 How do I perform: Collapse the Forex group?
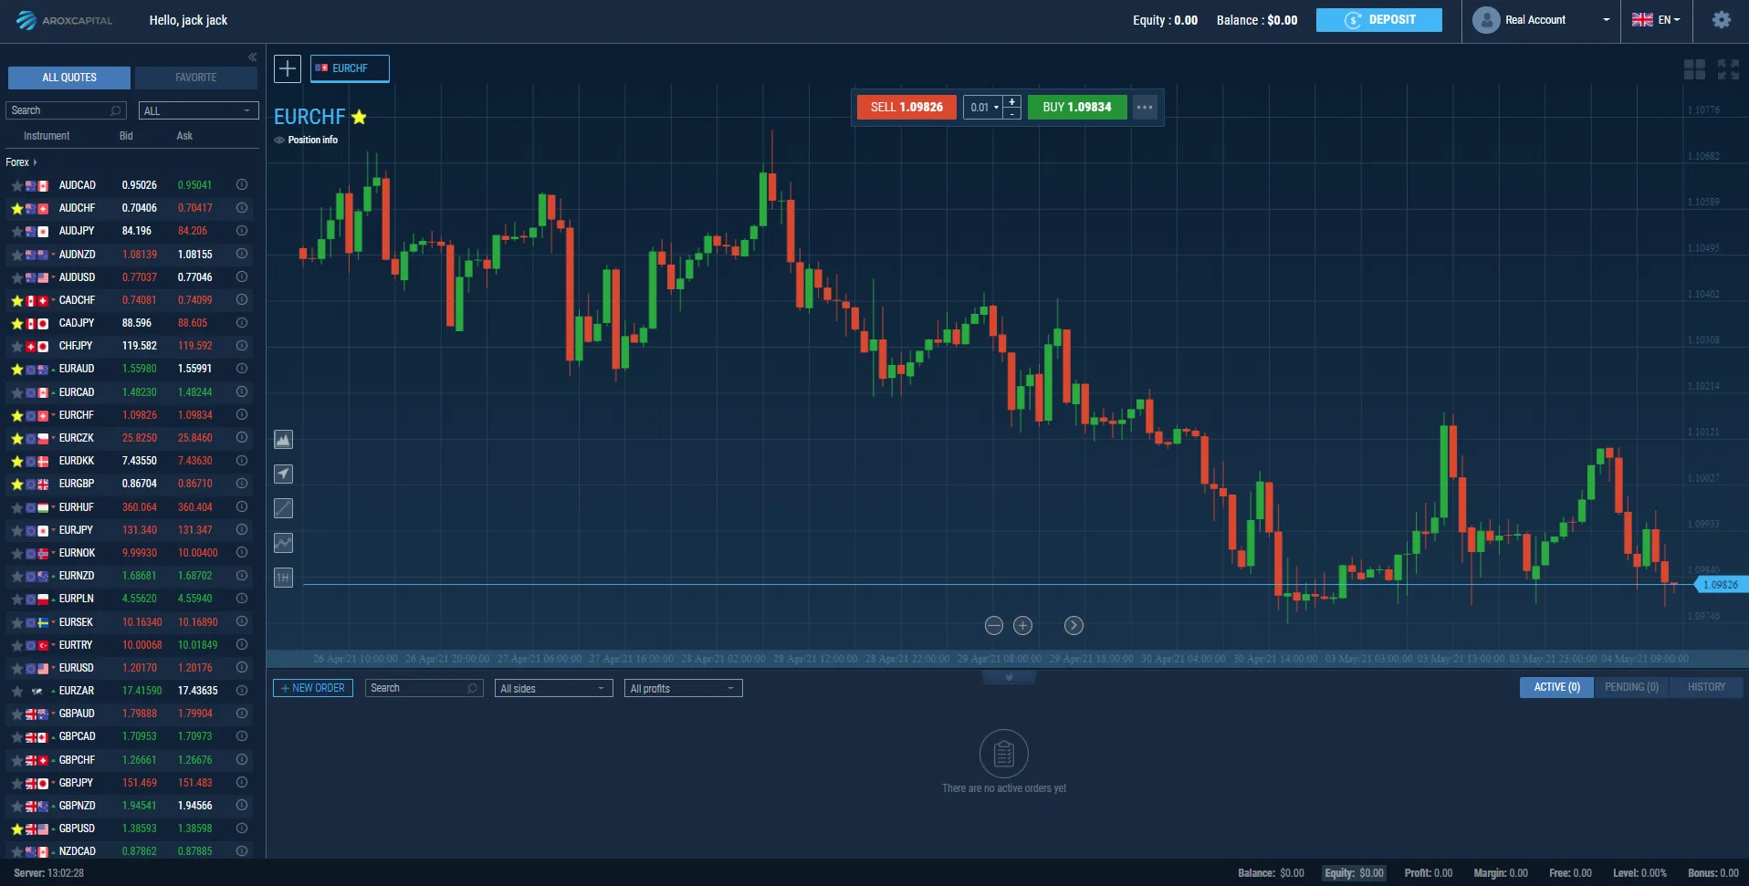point(21,162)
